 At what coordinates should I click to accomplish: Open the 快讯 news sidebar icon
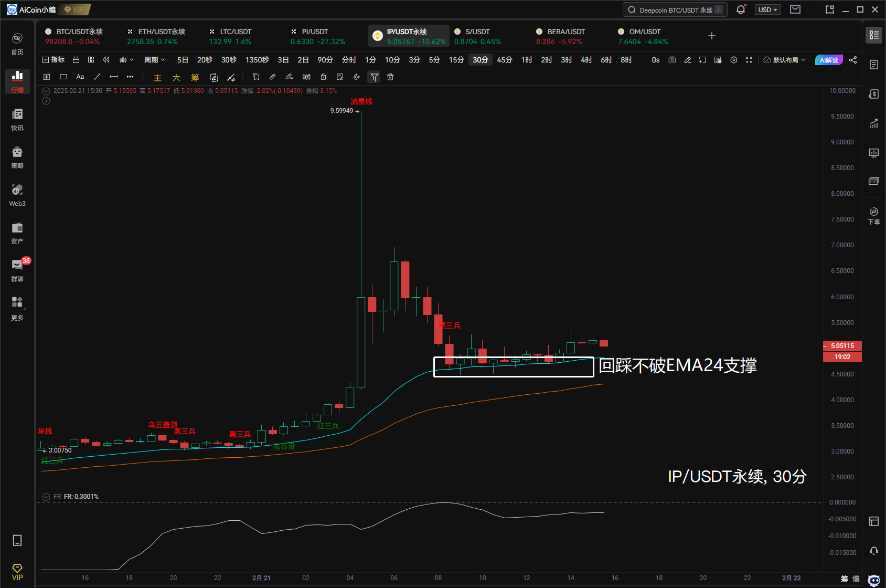pyautogui.click(x=17, y=119)
